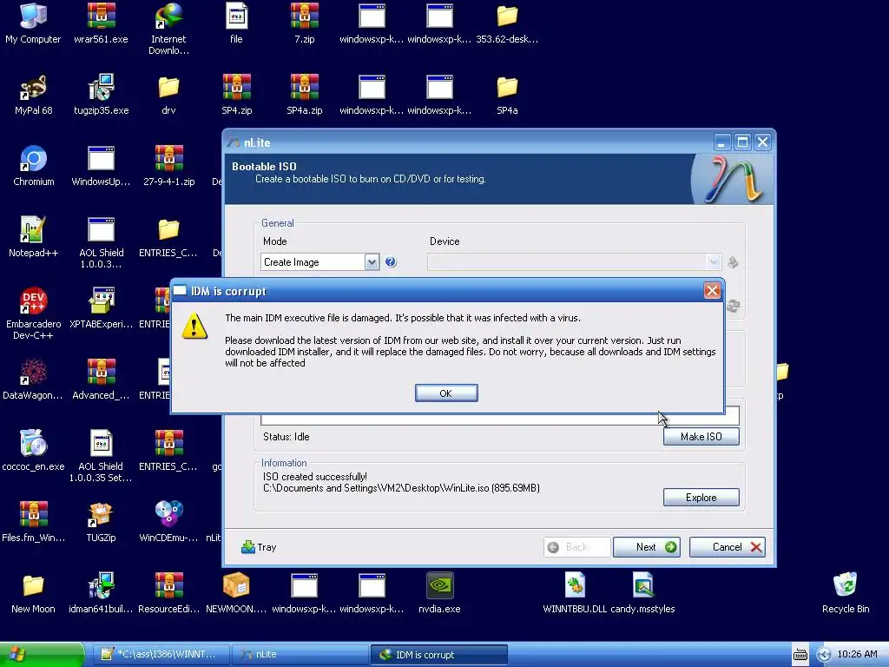Select idman641buil... installer icon
Viewport: 889px width, 667px height.
click(x=101, y=594)
